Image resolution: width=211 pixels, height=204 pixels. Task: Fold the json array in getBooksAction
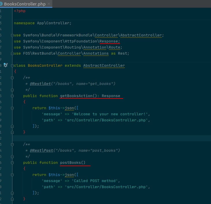[12, 108]
